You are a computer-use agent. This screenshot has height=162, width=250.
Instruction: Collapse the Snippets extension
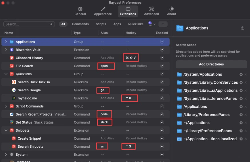coord(6,131)
